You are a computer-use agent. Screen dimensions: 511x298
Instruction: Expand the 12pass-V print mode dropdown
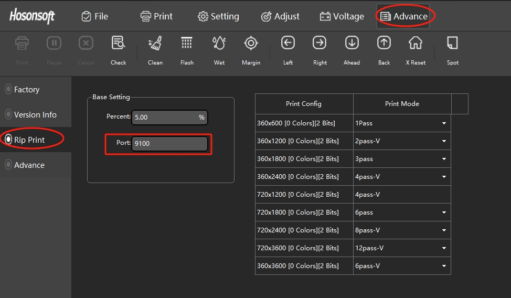click(x=444, y=248)
